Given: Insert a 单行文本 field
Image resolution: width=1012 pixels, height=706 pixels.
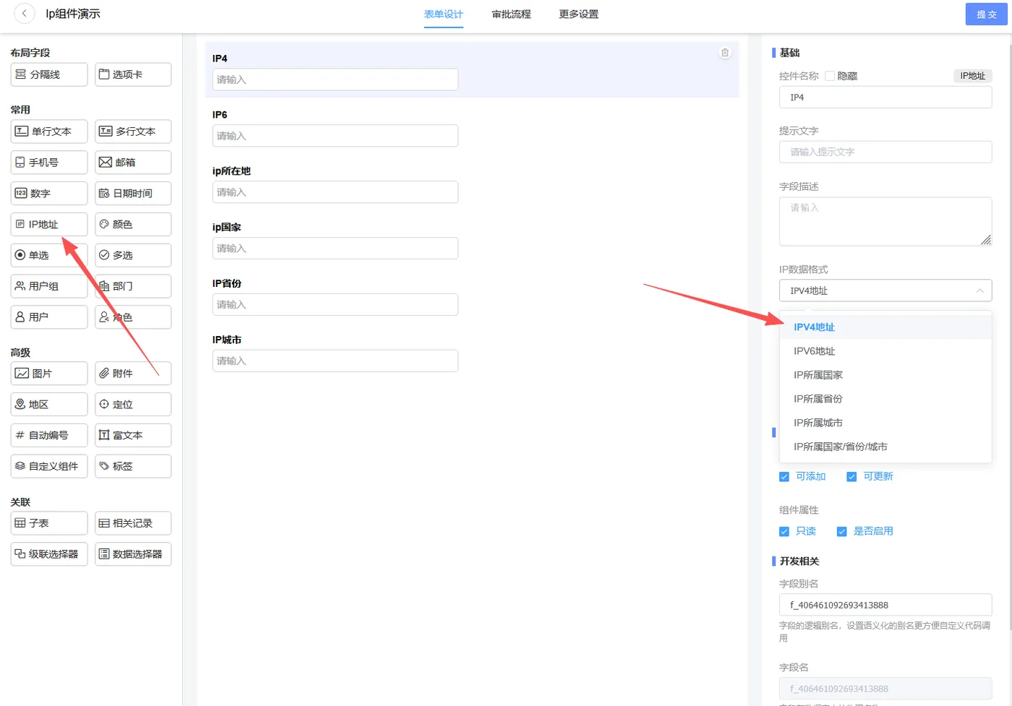Looking at the screenshot, I should [49, 132].
